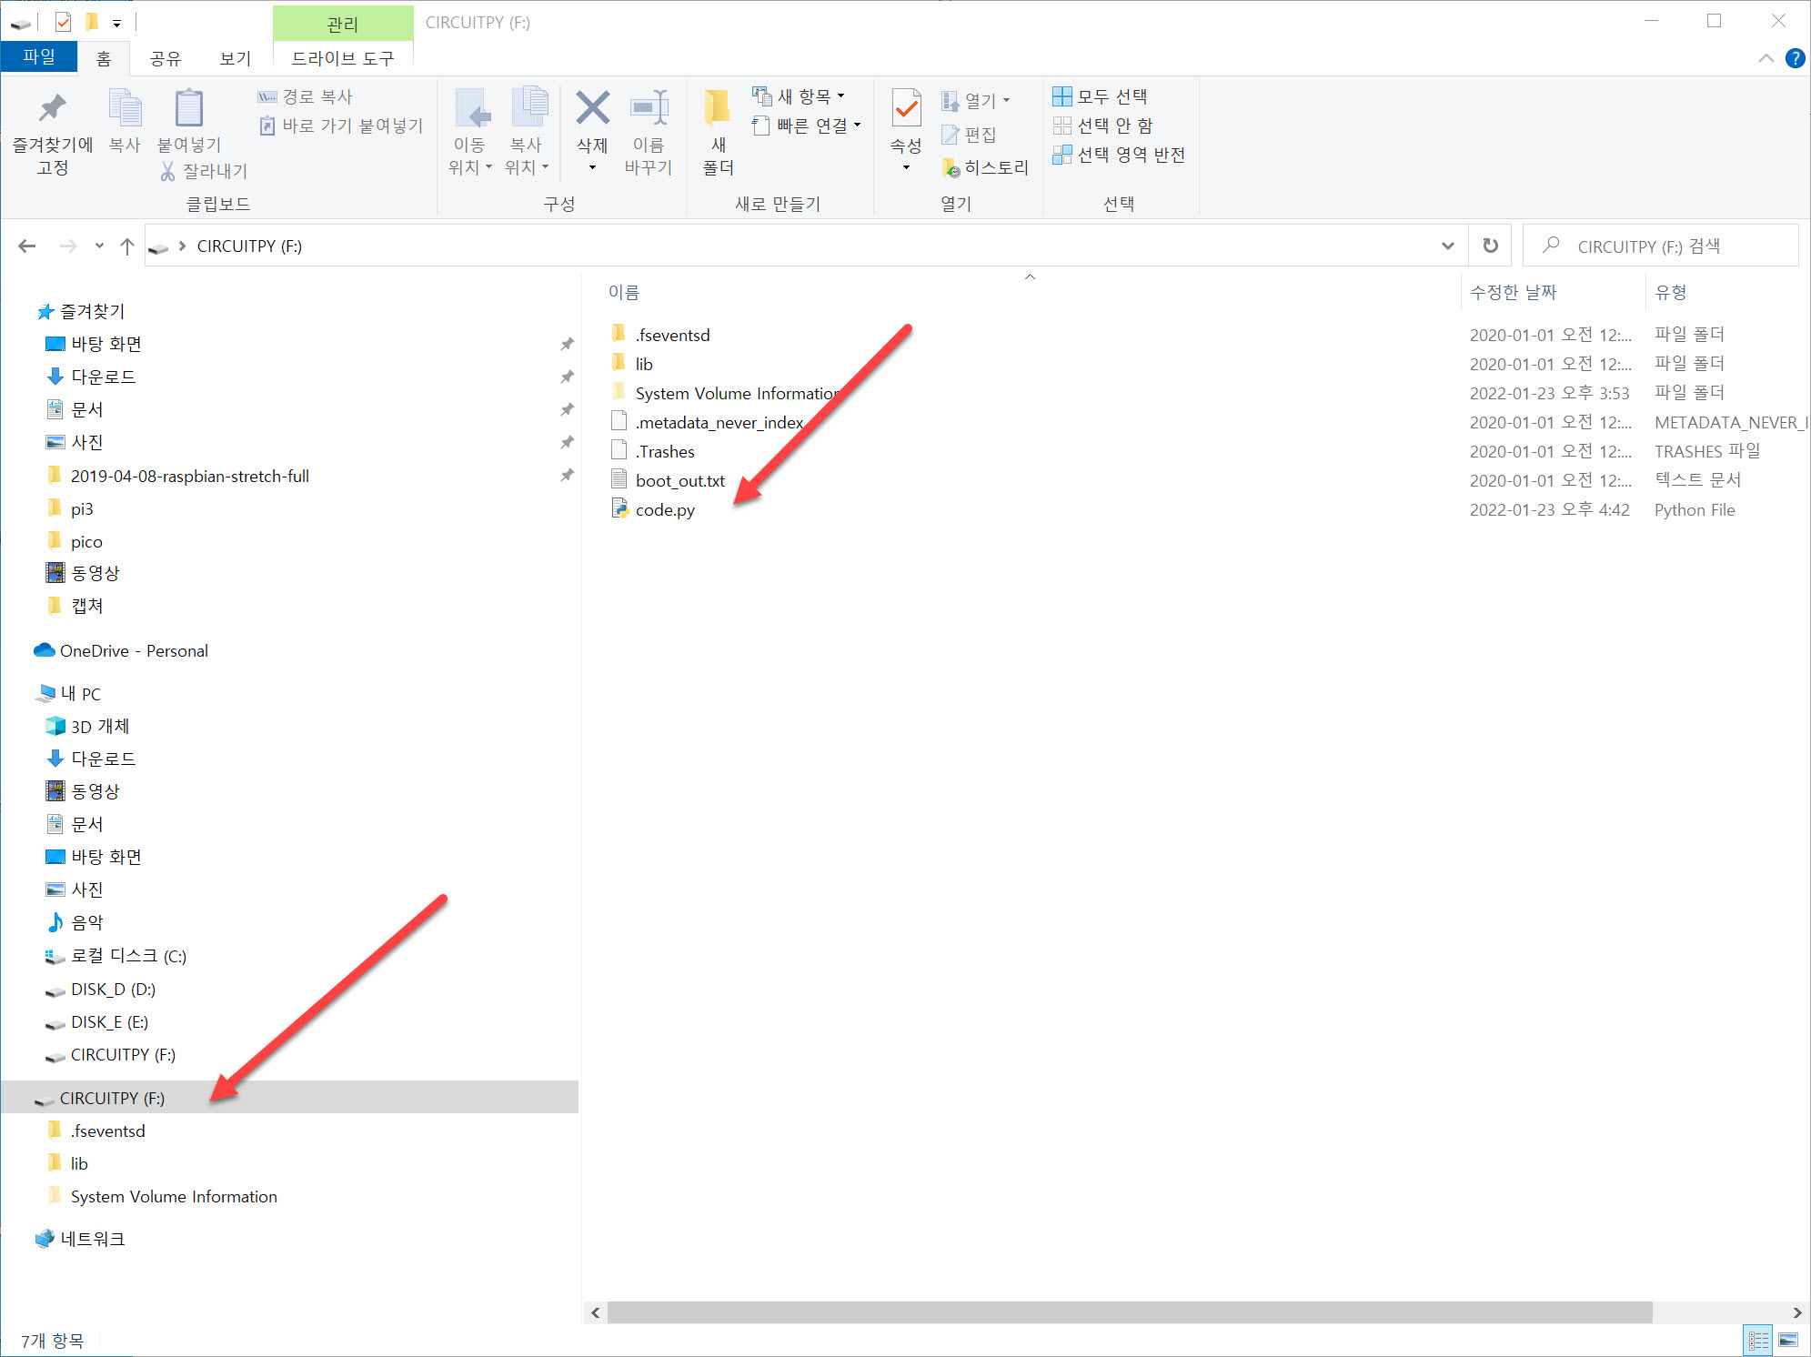Switch to the View (보기) ribbon tab
This screenshot has width=1811, height=1357.
[235, 58]
